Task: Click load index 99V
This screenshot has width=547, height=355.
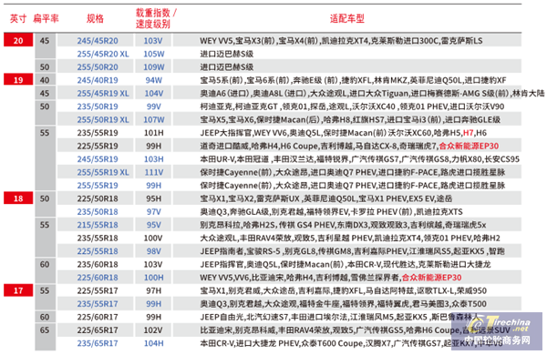Action: point(154,106)
